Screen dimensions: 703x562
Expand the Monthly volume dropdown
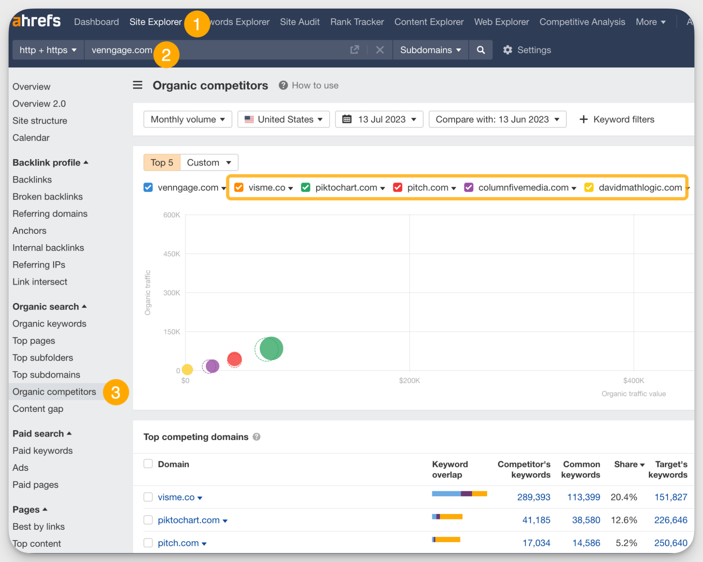click(x=188, y=119)
